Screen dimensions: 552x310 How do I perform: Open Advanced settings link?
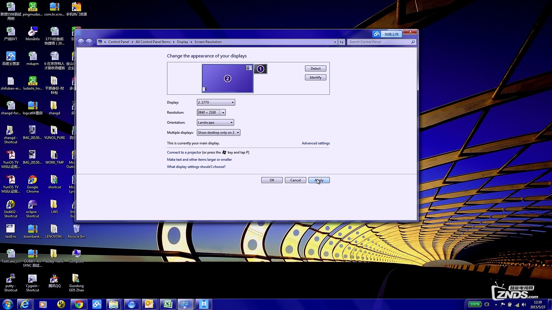[316, 143]
